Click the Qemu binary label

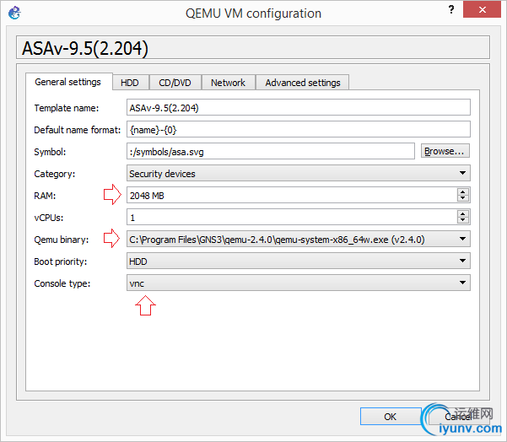pos(62,240)
